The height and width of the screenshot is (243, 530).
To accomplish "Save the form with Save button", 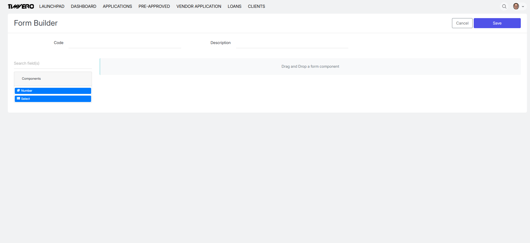I will [x=497, y=23].
